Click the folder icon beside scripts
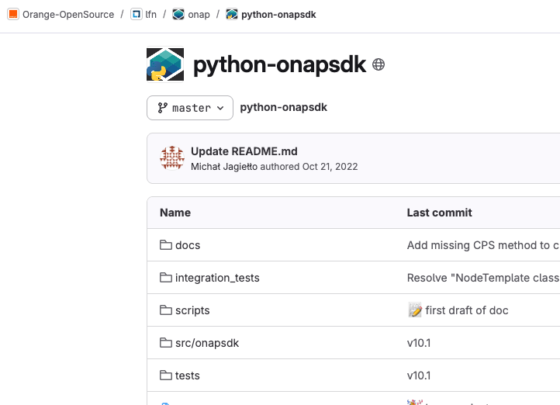The image size is (560, 405). (166, 310)
